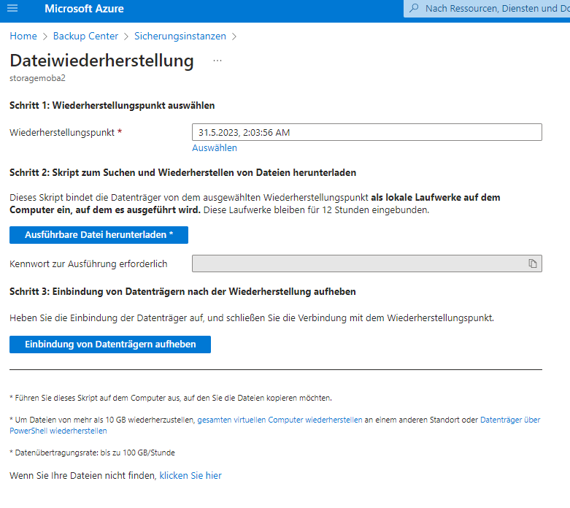Screen dimensions: 570x508
Task: Navigate to Backup Center breadcrumb
Action: [x=85, y=36]
